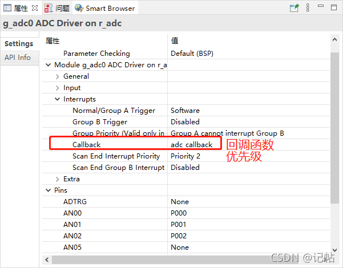343x268 pixels.
Task: Click the Pins section label
Action: pyautogui.click(x=60, y=190)
